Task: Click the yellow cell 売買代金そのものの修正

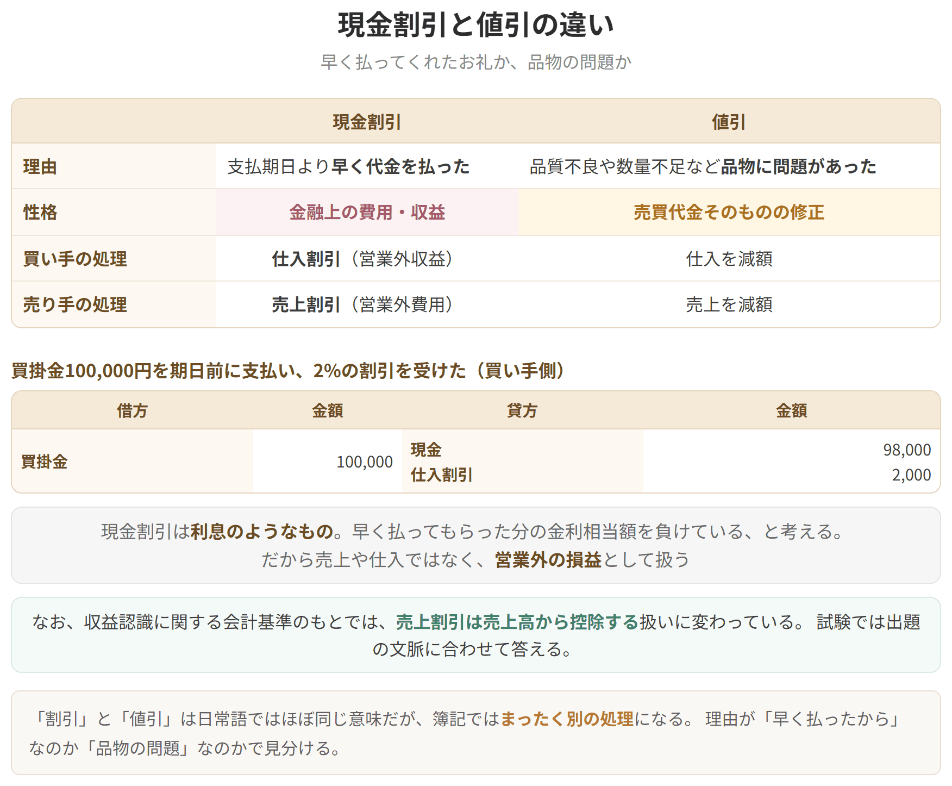Action: point(729,212)
